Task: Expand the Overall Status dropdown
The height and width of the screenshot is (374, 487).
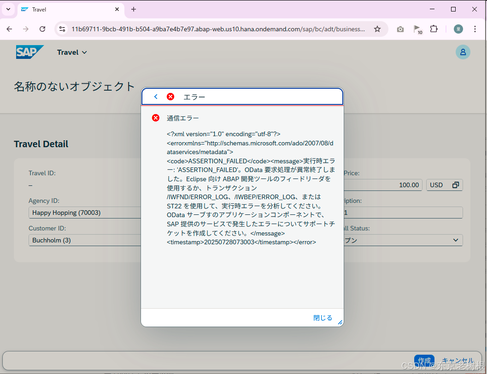Action: (x=456, y=240)
